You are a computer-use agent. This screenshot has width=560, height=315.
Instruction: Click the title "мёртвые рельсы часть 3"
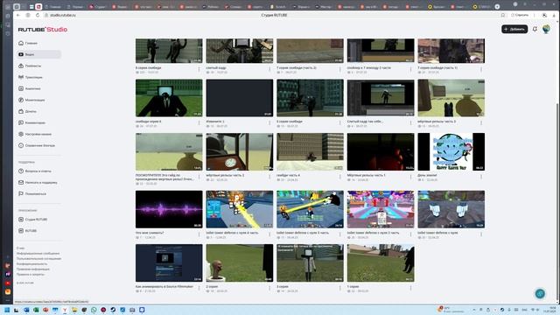(x=437, y=122)
